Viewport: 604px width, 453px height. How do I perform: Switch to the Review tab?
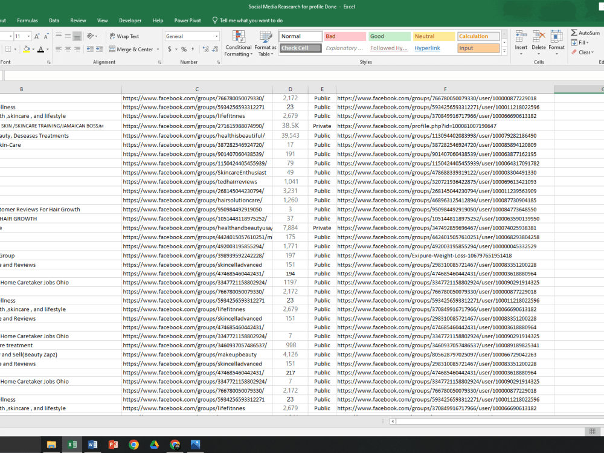click(78, 21)
